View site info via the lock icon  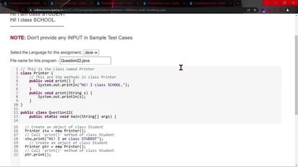pyautogui.click(x=30, y=10)
